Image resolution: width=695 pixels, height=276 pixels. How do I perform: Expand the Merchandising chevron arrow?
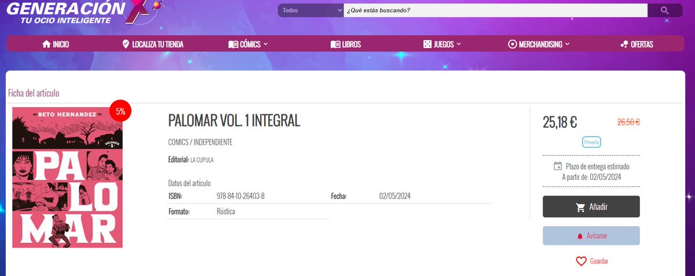(x=567, y=44)
